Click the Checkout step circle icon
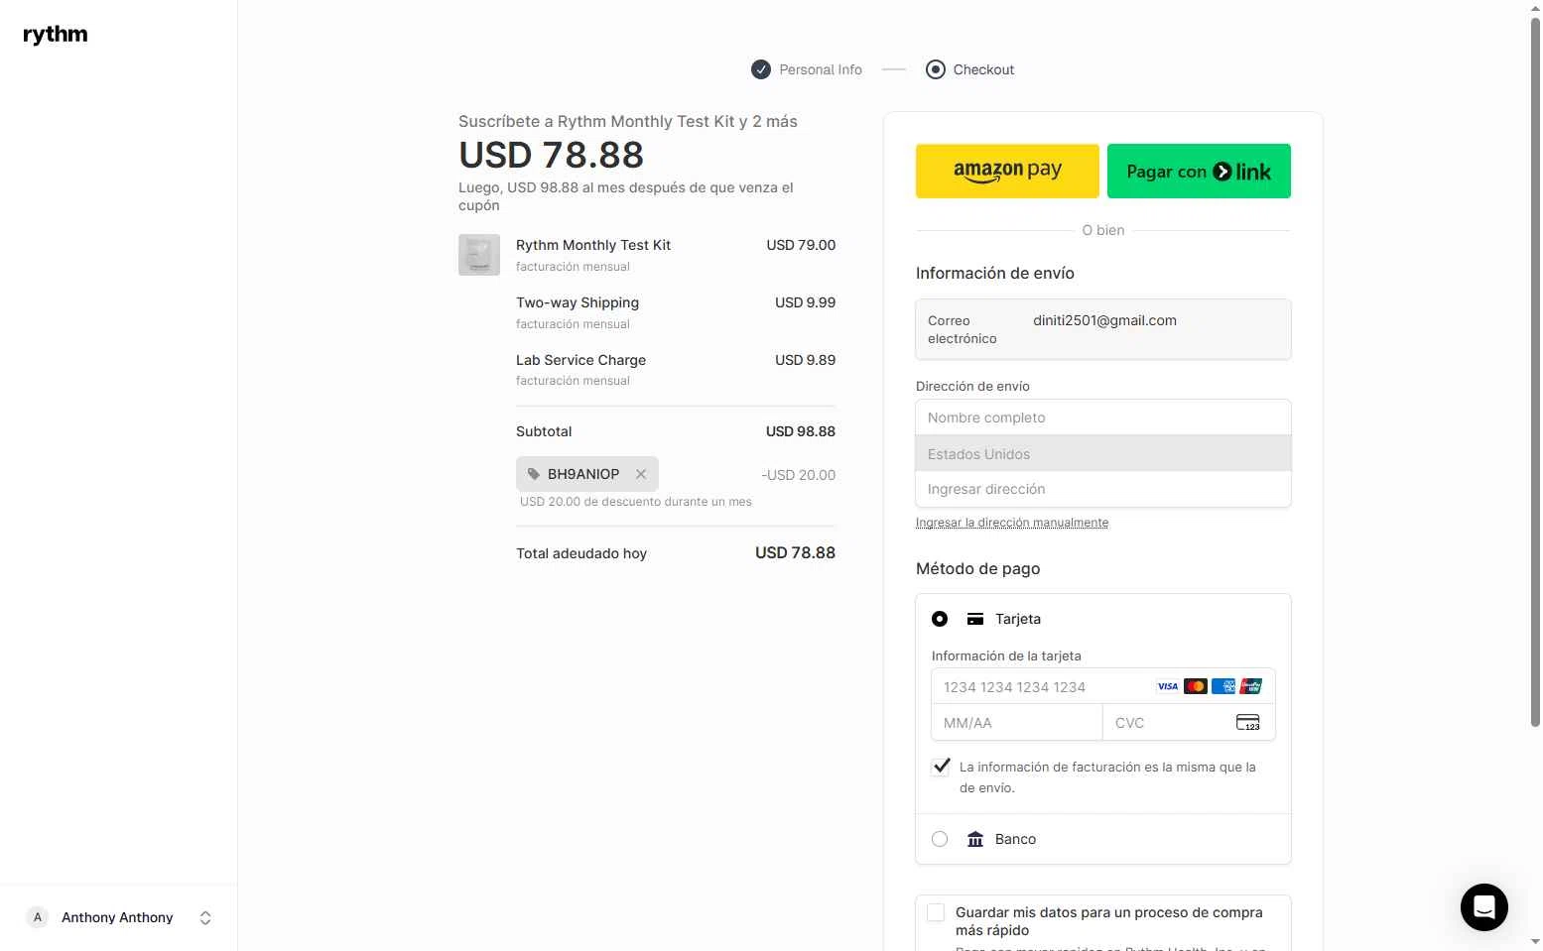 [936, 69]
